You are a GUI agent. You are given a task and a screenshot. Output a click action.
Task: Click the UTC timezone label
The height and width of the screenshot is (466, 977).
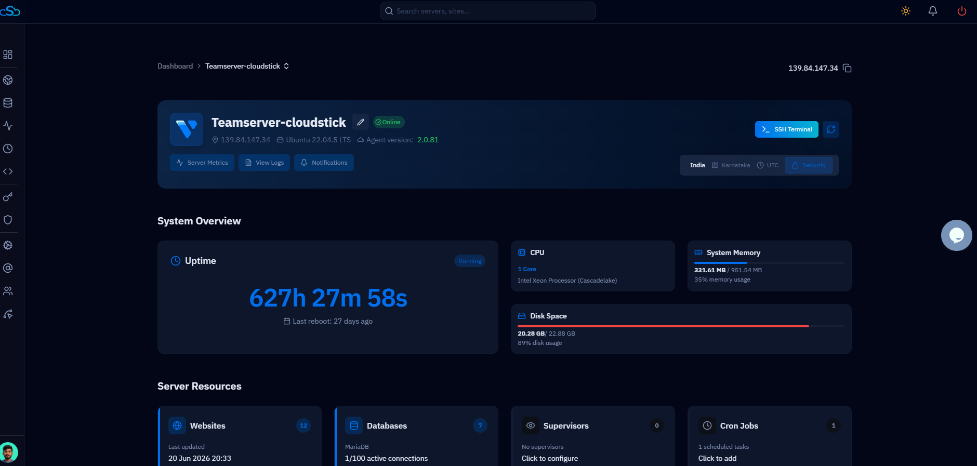click(x=773, y=165)
